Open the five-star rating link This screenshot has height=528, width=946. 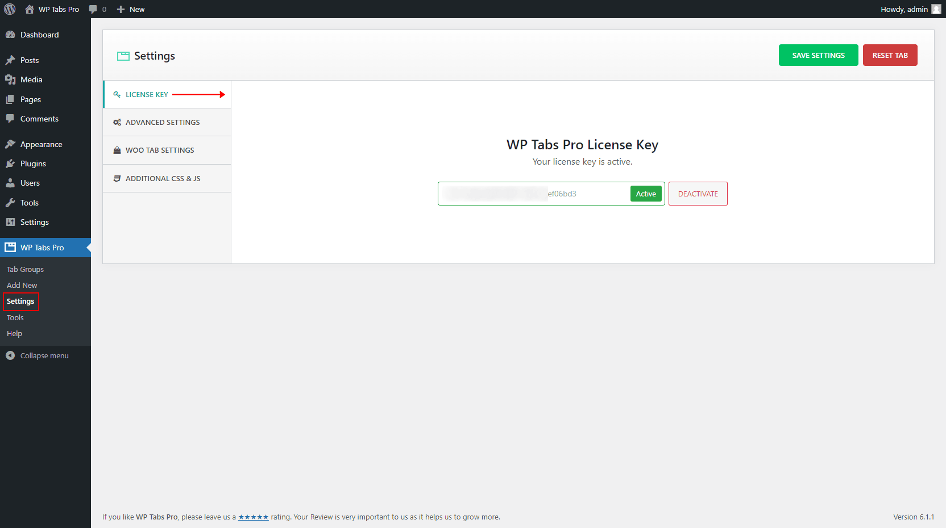tap(253, 517)
